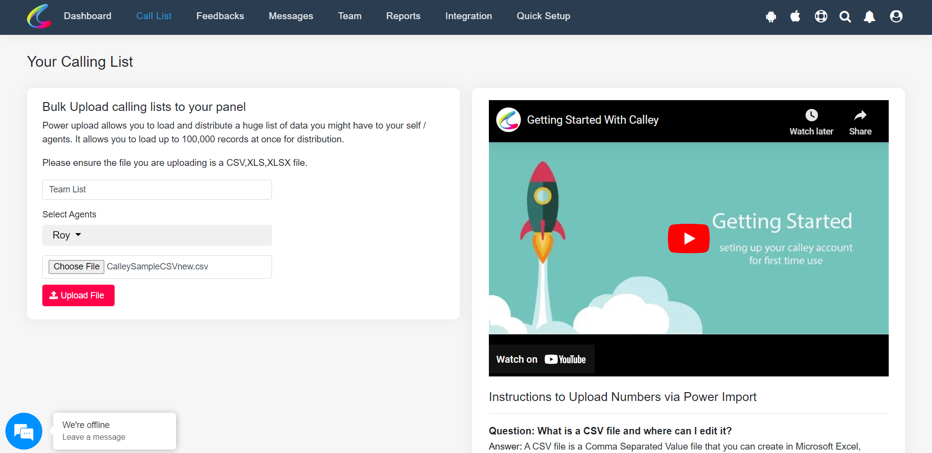Click the red Upload File button
The width and height of the screenshot is (932, 453).
click(x=78, y=295)
